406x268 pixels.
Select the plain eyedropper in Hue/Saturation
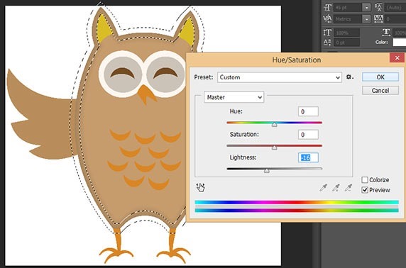324,188
